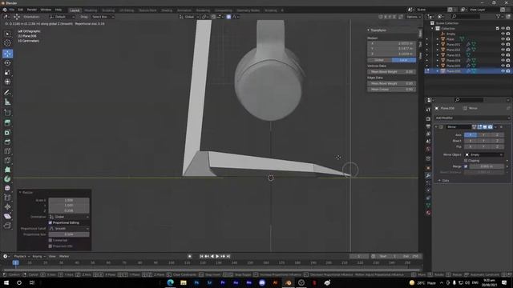
Task: Select the Cursor tool
Action: pos(7,42)
